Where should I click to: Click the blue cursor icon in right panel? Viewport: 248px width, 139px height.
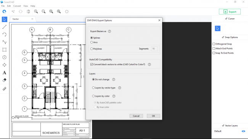tap(217, 29)
